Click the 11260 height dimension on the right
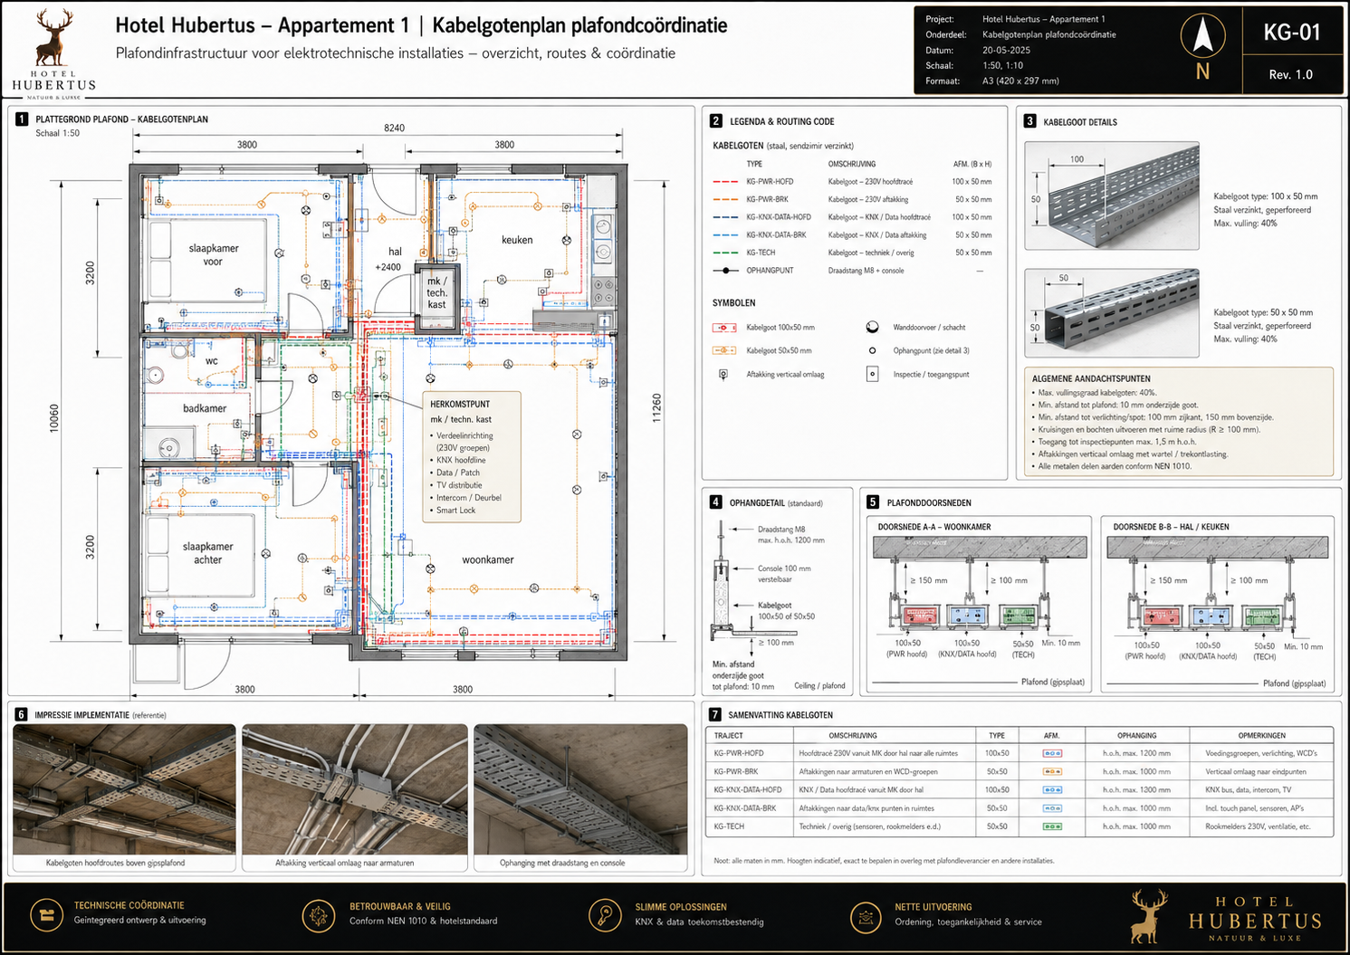Viewport: 1350px width, 955px height. pyautogui.click(x=656, y=408)
